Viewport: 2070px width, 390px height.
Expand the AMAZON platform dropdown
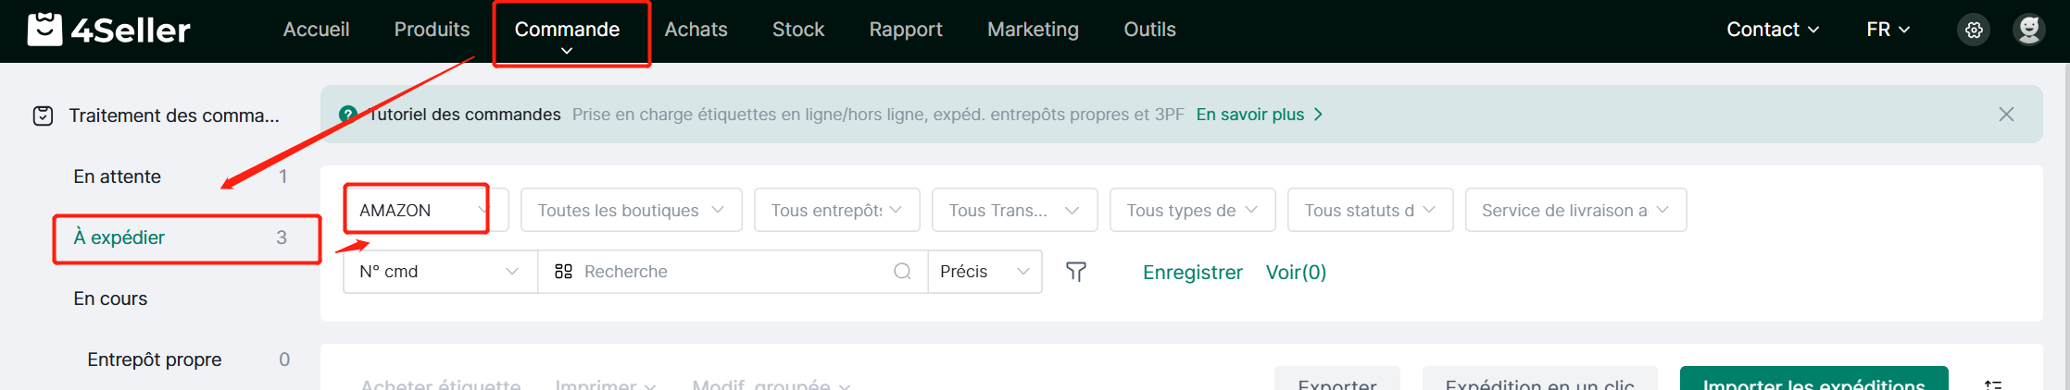(x=425, y=210)
